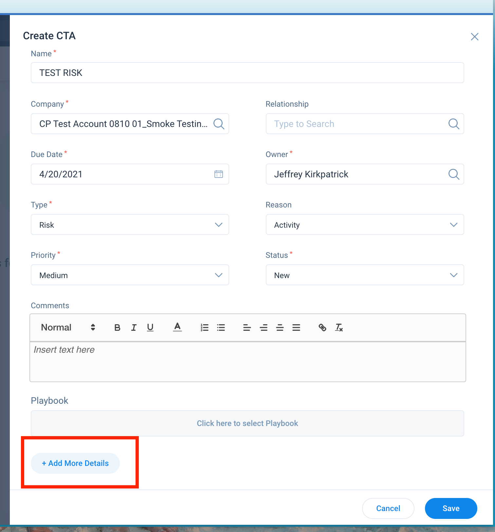Viewport: 495px width, 532px height.
Task: Click the Comments text area
Action: [x=247, y=362]
